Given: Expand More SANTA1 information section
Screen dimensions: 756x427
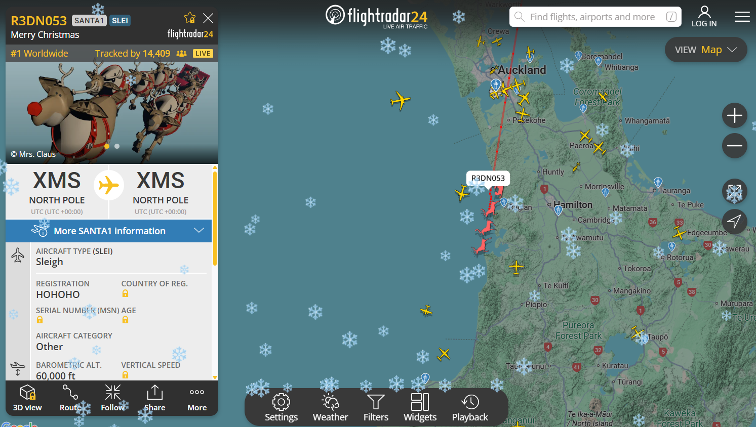Looking at the screenshot, I should pos(109,231).
